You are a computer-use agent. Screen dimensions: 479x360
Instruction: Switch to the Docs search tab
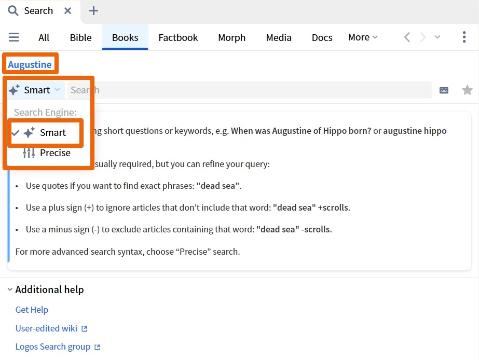pyautogui.click(x=322, y=37)
